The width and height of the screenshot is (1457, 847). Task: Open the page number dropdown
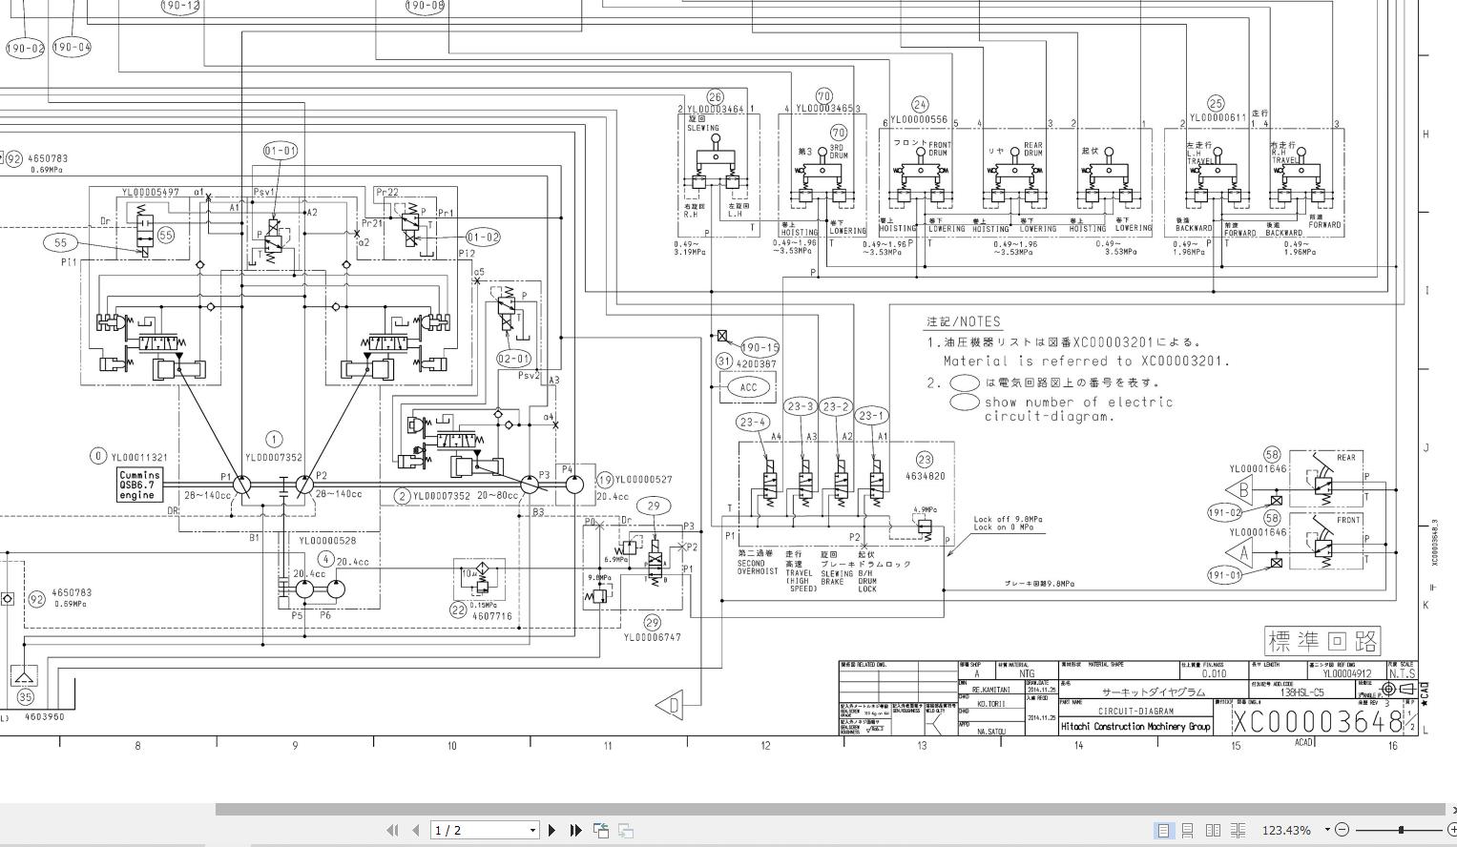pyautogui.click(x=531, y=830)
